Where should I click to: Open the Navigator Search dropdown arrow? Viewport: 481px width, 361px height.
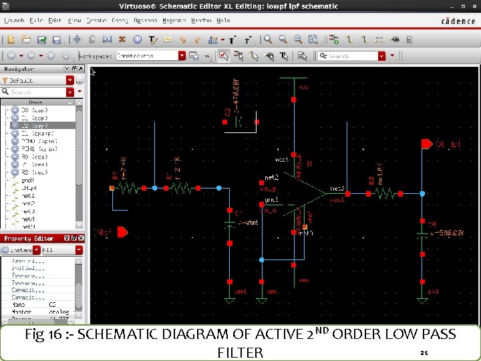70,92
